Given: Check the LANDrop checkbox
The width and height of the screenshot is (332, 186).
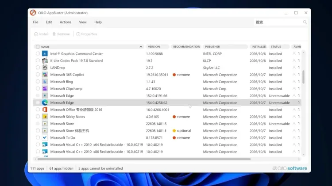Looking at the screenshot, I should [38, 68].
